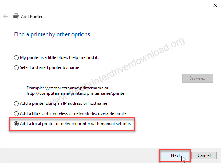This screenshot has width=221, height=163.
Task: Click the Next button
Action: coord(176,155)
